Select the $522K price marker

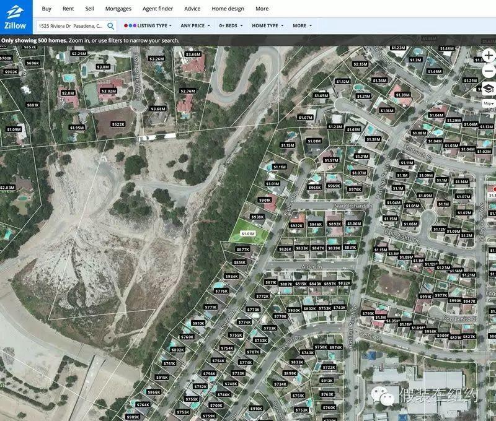coord(118,124)
